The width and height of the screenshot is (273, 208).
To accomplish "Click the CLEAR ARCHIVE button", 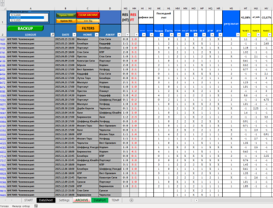I will (88, 15).
